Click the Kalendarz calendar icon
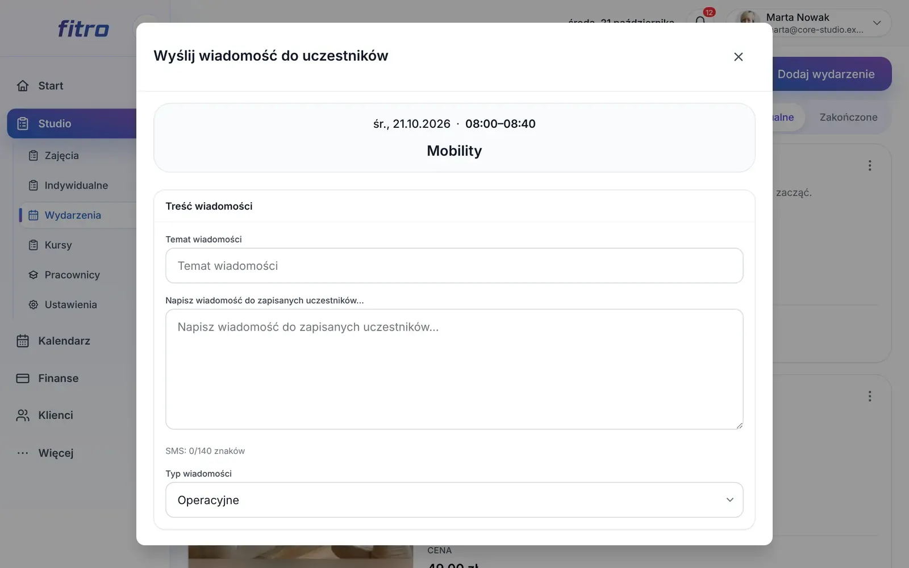909x568 pixels. click(23, 341)
